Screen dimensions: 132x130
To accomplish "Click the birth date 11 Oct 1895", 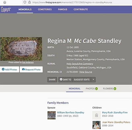I will [x=73, y=47].
